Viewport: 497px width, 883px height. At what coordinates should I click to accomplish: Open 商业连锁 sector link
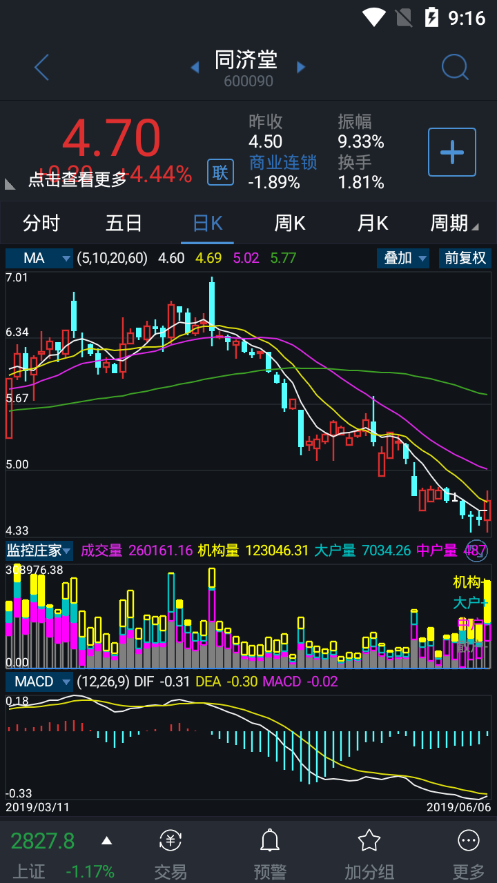[283, 162]
